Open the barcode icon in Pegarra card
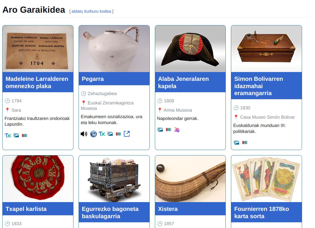Screen dimensions: 315x228 tap(118, 134)
